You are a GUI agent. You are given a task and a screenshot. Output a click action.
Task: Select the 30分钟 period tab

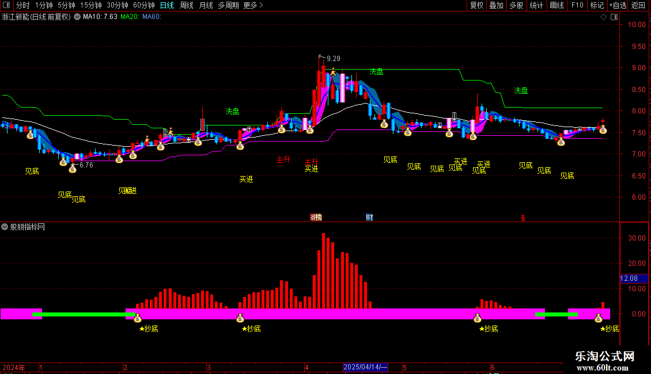click(x=118, y=5)
